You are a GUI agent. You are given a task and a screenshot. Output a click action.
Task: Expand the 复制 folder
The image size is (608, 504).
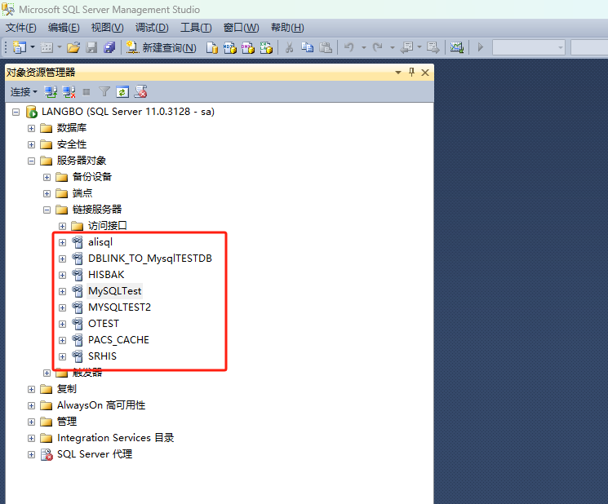click(31, 389)
